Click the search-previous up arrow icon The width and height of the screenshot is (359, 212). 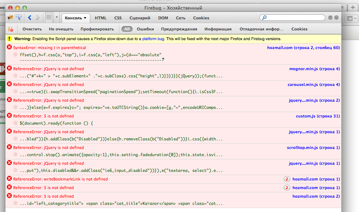pos(336,18)
